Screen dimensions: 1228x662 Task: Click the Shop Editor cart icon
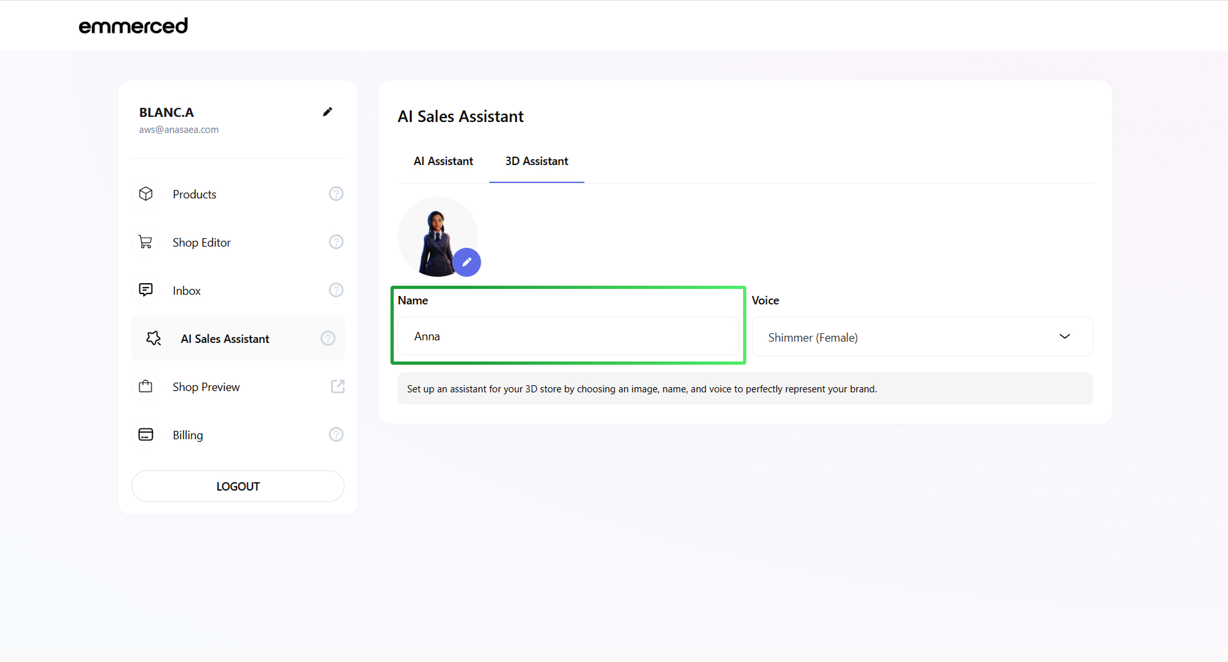[x=146, y=242]
